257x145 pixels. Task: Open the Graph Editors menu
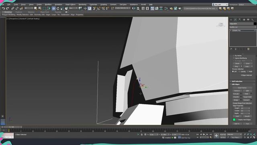[70, 4]
